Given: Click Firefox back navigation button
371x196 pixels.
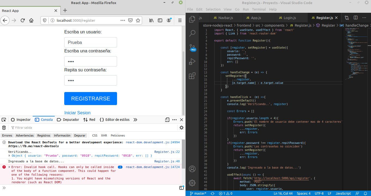Looking at the screenshot, I should tap(5, 20).
